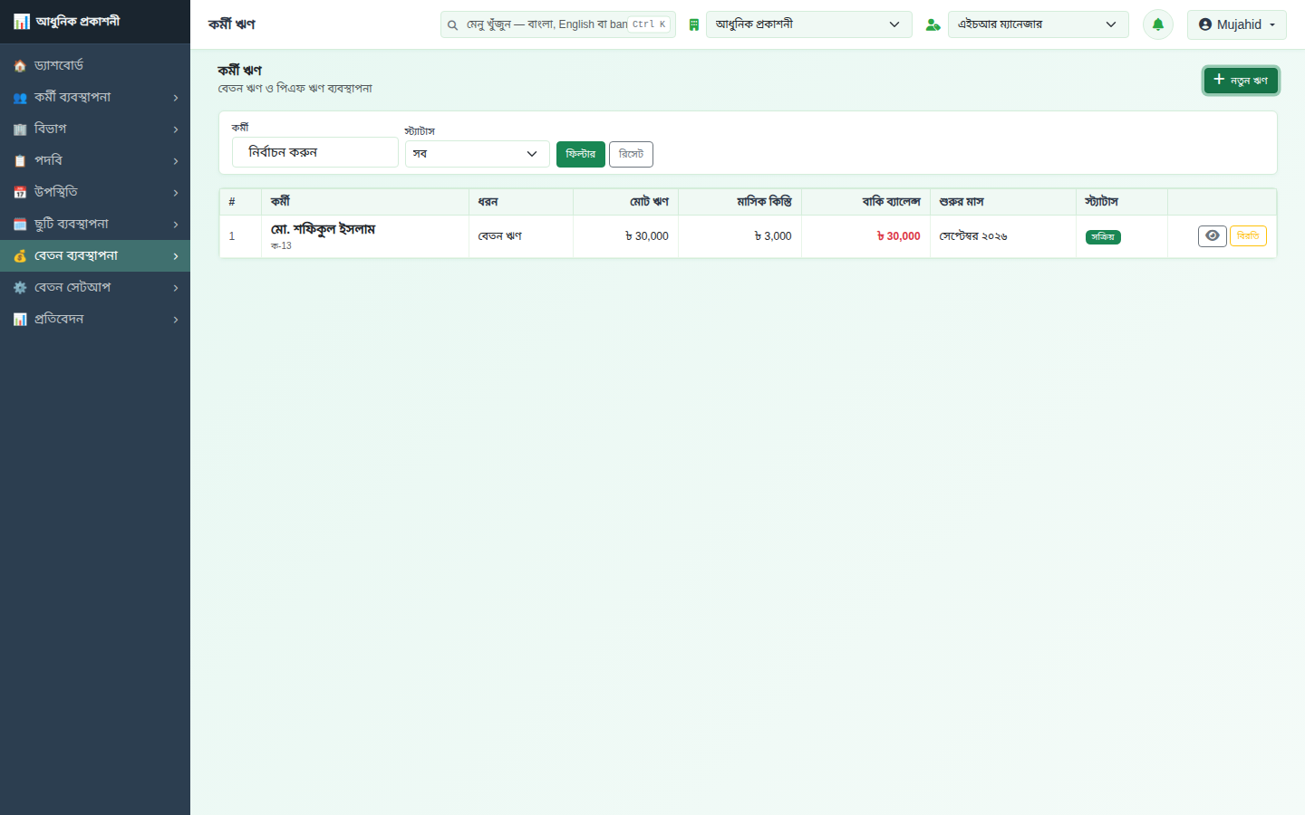Click the search magnifier icon
Viewport: 1305px width, 815px height.
452,25
